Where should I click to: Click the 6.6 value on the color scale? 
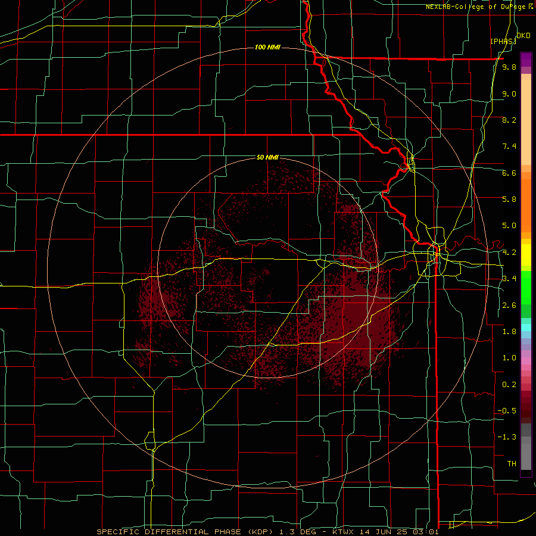click(509, 173)
